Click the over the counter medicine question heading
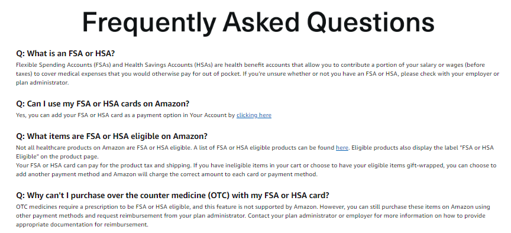511x233 pixels. click(x=173, y=196)
